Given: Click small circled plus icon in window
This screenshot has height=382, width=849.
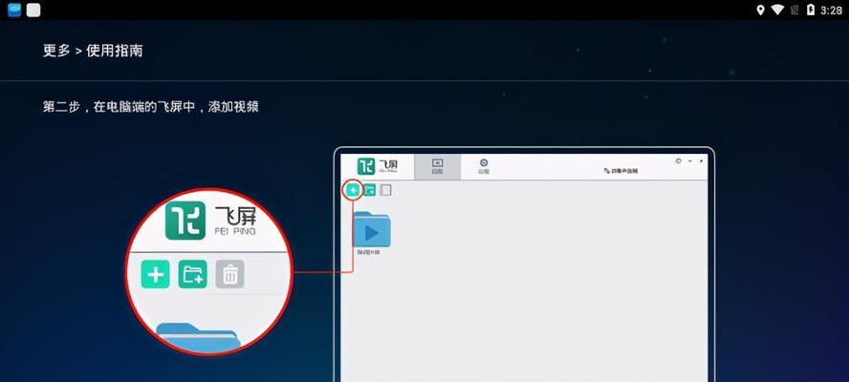Looking at the screenshot, I should (353, 190).
